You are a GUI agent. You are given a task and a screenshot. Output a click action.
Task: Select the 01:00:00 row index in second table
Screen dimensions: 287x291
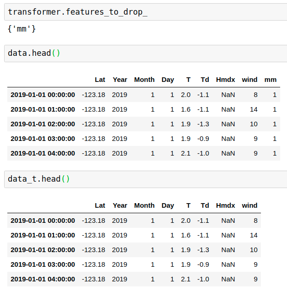[43, 235]
